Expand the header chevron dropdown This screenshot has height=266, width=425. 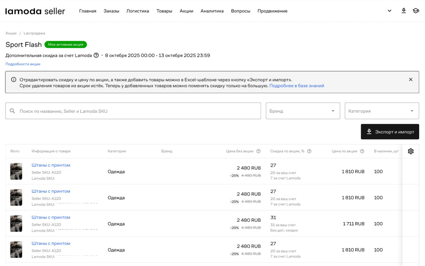[x=389, y=11]
